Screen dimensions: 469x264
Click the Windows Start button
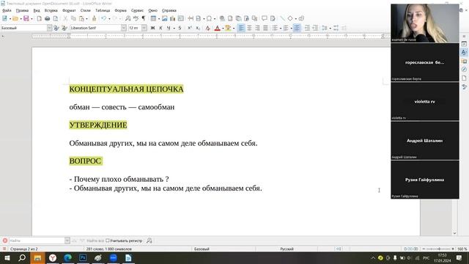click(x=7, y=257)
